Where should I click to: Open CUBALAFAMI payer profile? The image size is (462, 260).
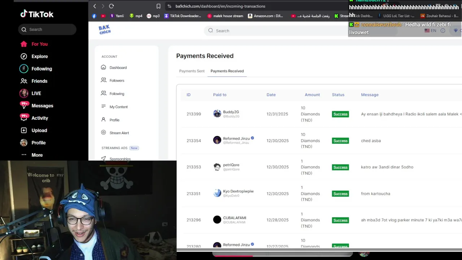235,218
